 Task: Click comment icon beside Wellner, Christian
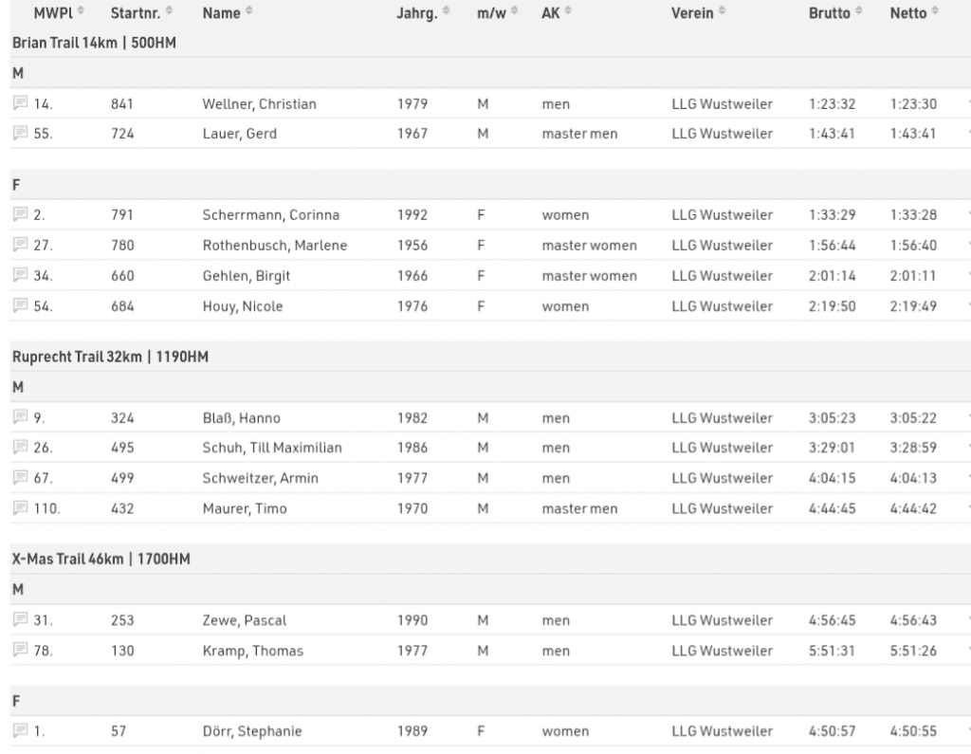[x=21, y=103]
